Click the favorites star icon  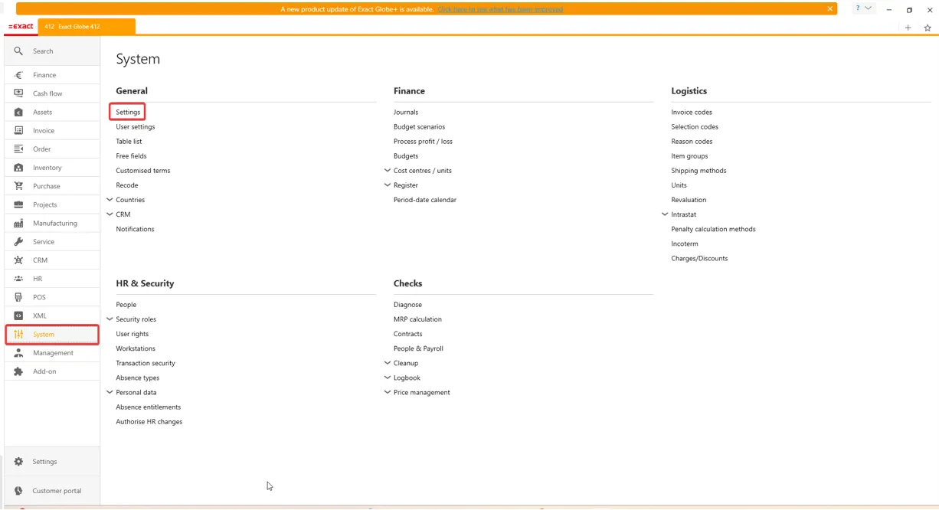(x=927, y=28)
